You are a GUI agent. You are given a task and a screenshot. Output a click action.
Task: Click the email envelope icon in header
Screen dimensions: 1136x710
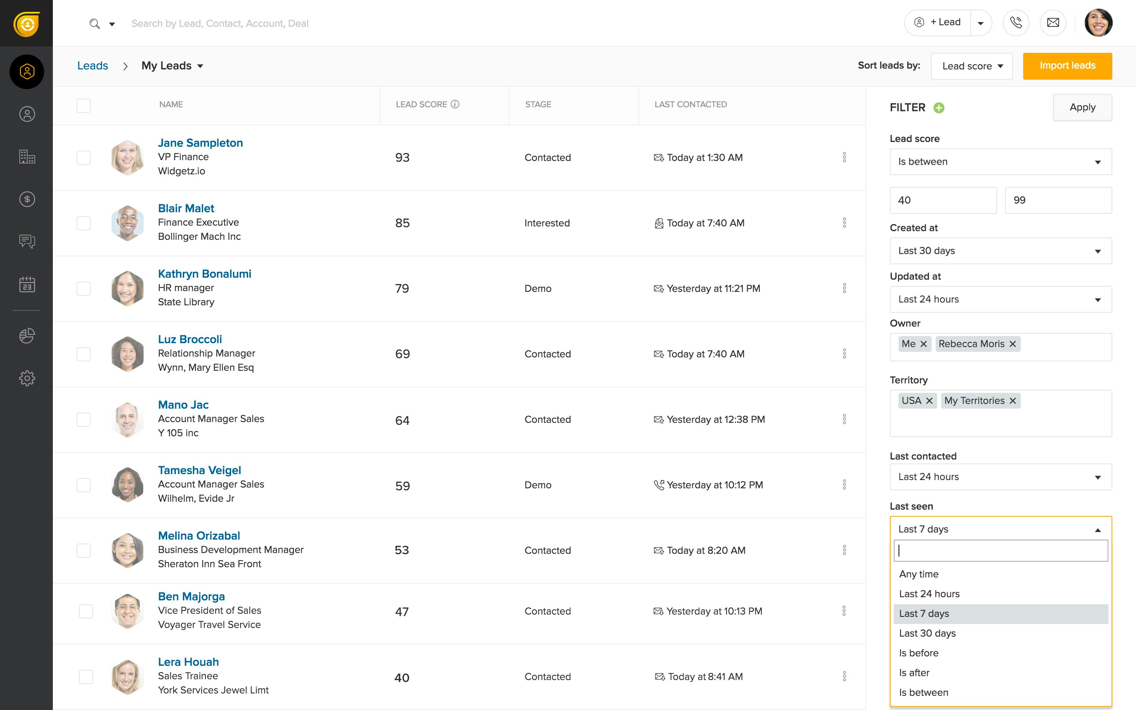[x=1053, y=22]
